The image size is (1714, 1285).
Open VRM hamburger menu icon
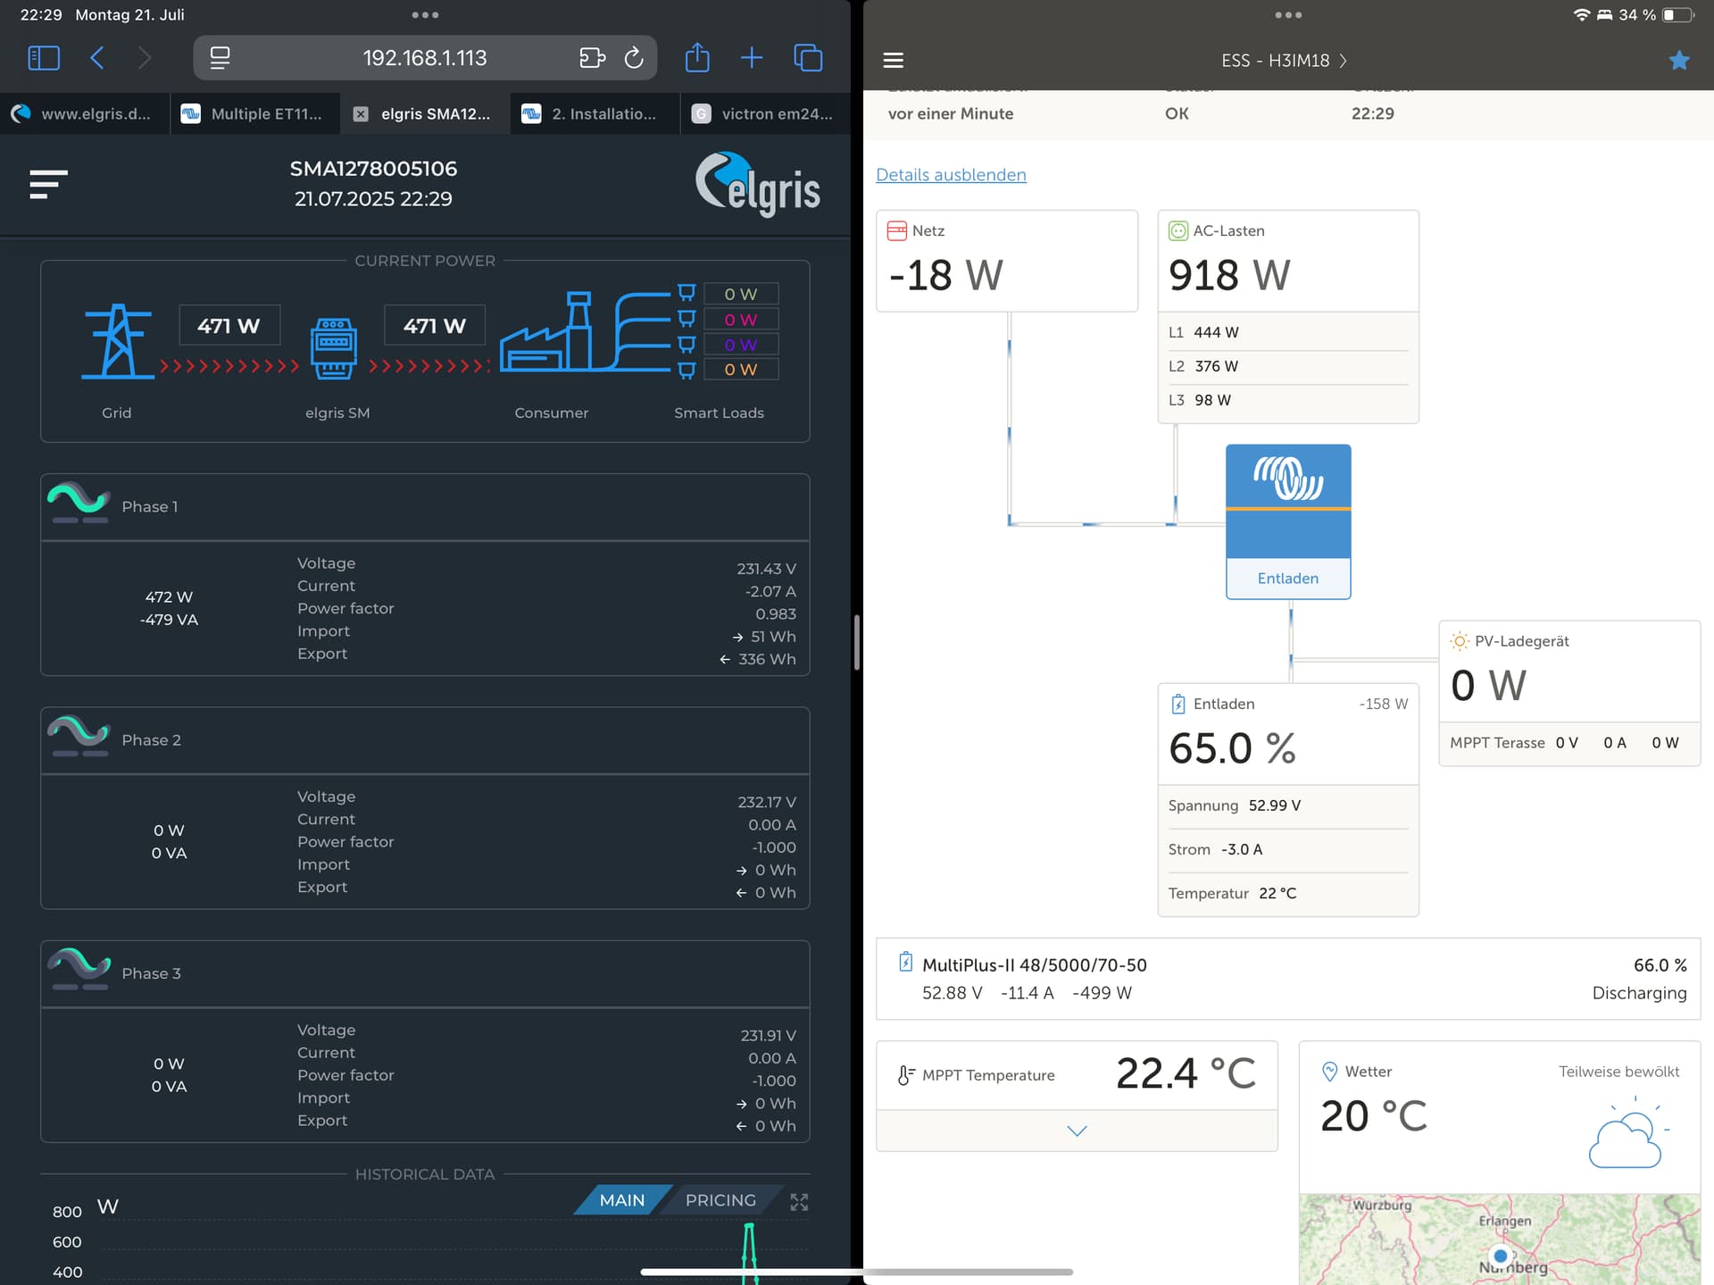tap(894, 61)
